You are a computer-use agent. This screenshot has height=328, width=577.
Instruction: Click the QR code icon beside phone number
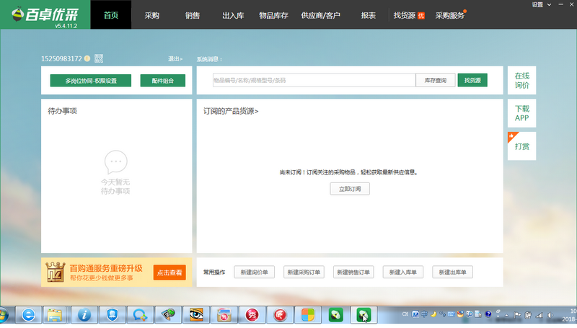[x=99, y=58]
